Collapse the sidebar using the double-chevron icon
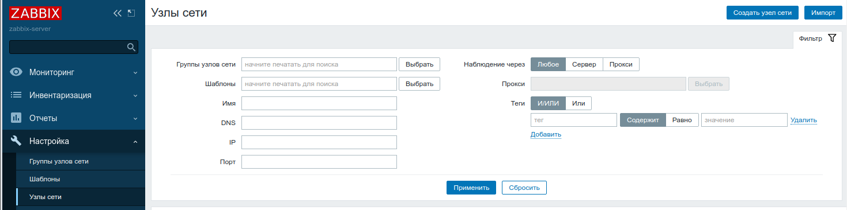847x210 pixels. coord(118,13)
